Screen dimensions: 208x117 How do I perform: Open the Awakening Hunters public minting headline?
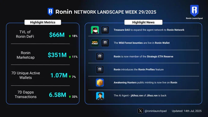tap(145, 82)
